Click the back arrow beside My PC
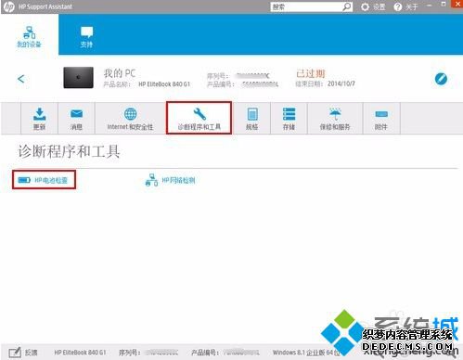The image size is (463, 360). (21, 79)
